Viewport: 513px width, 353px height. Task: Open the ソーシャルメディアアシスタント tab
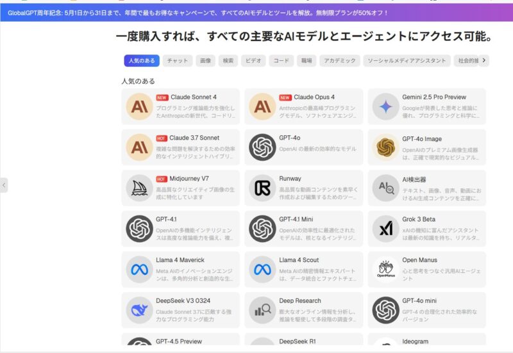pos(407,60)
